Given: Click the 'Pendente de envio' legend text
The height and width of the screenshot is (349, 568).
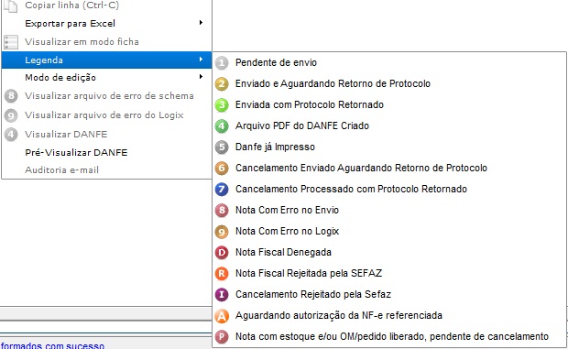Looking at the screenshot, I should click(276, 62).
